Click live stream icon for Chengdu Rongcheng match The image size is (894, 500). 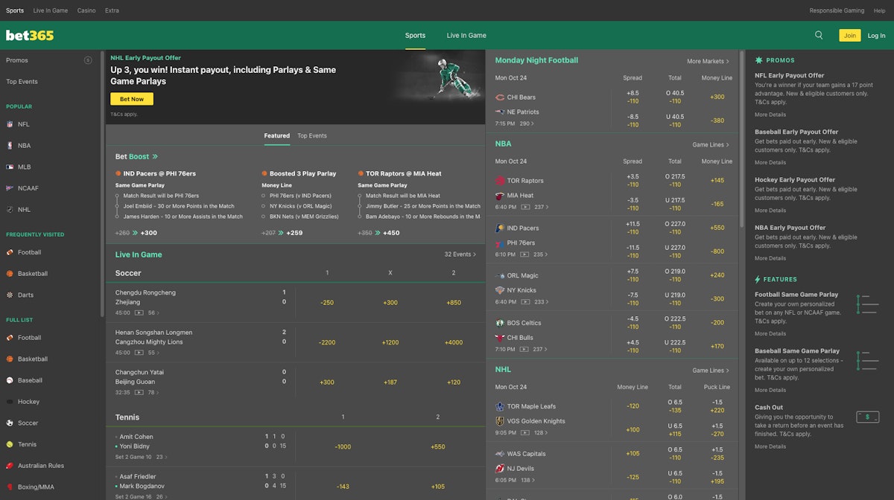pos(139,313)
